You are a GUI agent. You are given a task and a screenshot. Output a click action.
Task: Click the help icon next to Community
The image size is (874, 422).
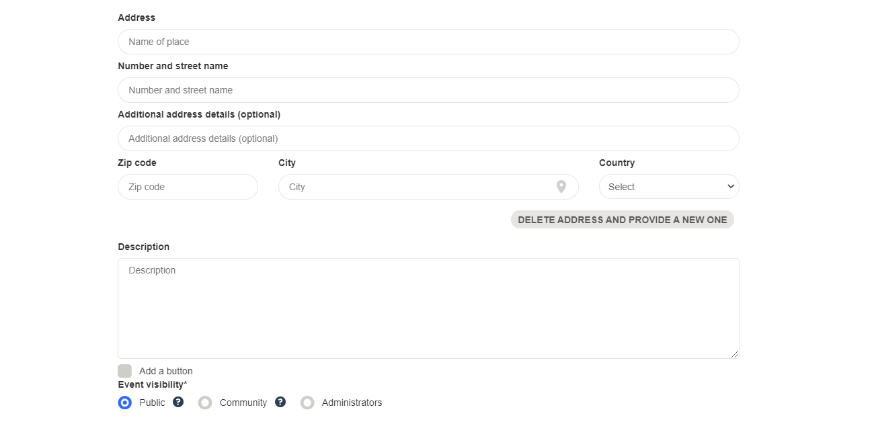[280, 402]
